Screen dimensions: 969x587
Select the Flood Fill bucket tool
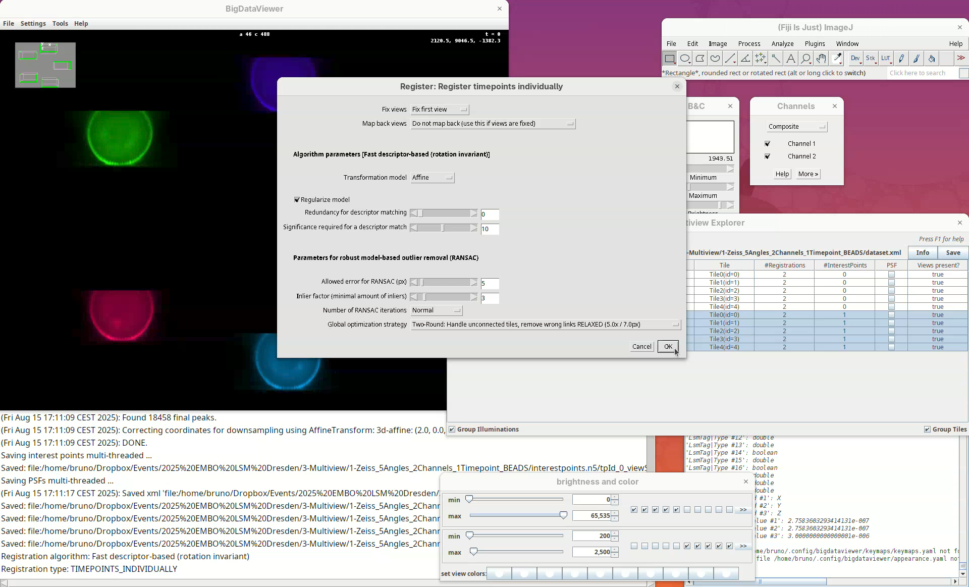coord(932,59)
